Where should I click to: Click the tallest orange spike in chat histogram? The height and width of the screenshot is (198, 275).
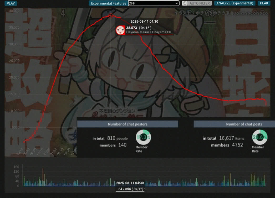(43, 177)
